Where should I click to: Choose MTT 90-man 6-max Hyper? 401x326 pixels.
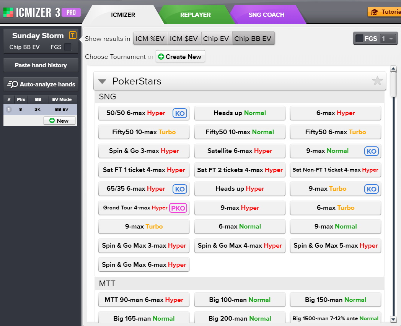click(144, 300)
